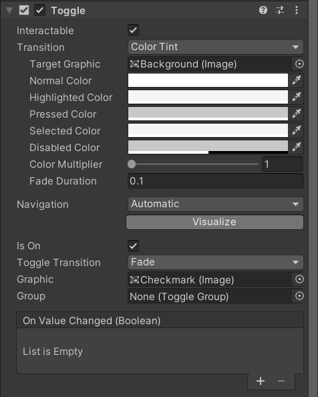Uncheck the Is On checkbox
The image size is (318, 397).
[x=134, y=245]
